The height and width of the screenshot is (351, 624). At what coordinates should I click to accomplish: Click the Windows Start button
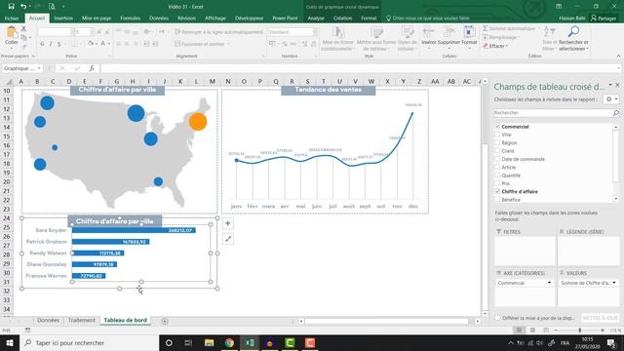(10, 342)
